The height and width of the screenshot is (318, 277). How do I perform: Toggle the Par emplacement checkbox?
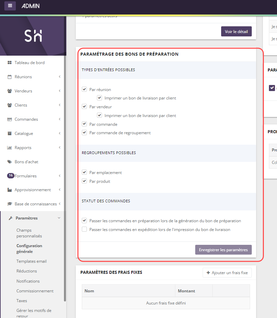84,172
